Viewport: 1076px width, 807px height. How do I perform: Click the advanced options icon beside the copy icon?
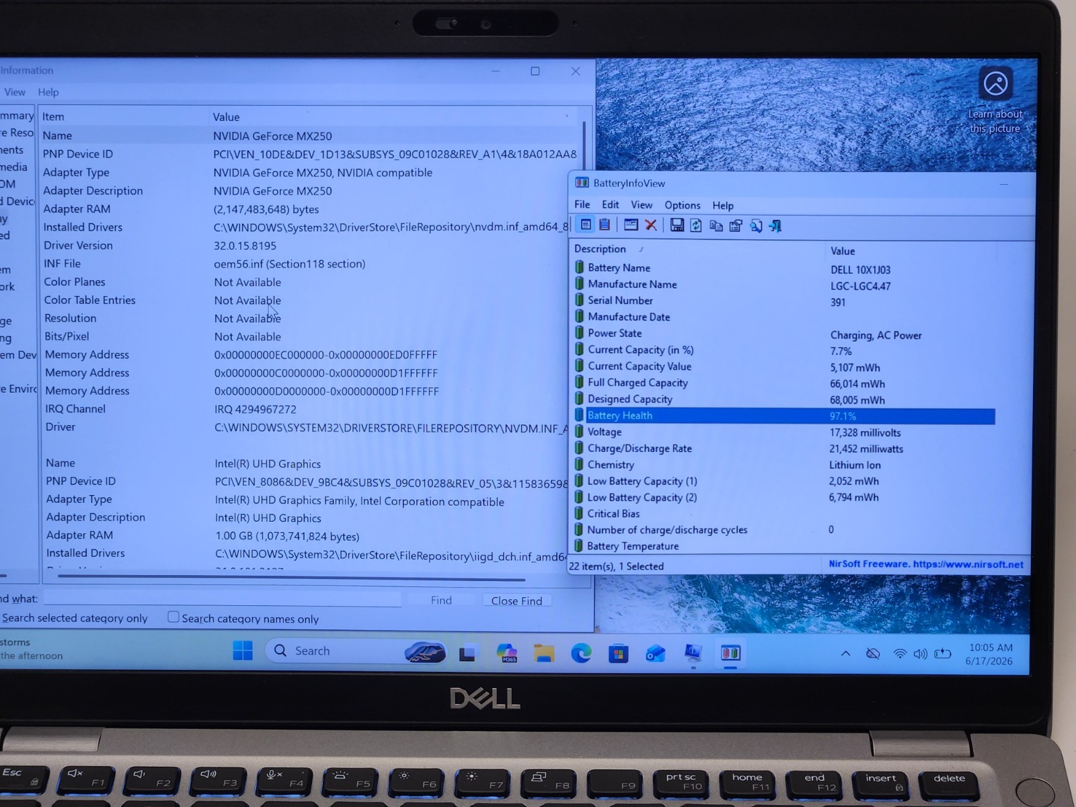tap(736, 226)
